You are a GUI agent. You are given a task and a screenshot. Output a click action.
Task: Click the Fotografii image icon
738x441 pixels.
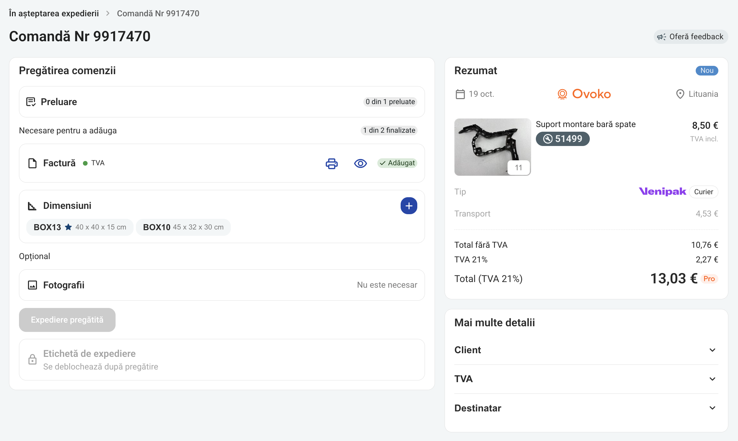click(x=32, y=285)
